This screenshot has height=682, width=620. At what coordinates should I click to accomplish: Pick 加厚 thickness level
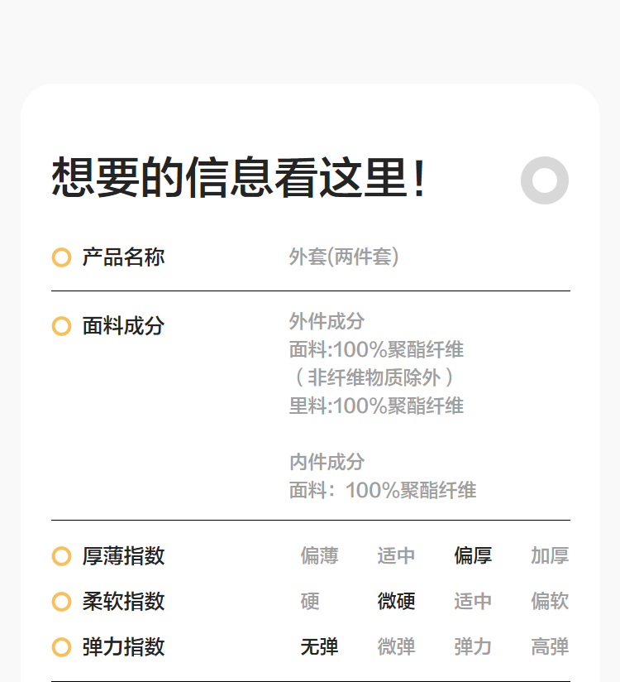550,556
